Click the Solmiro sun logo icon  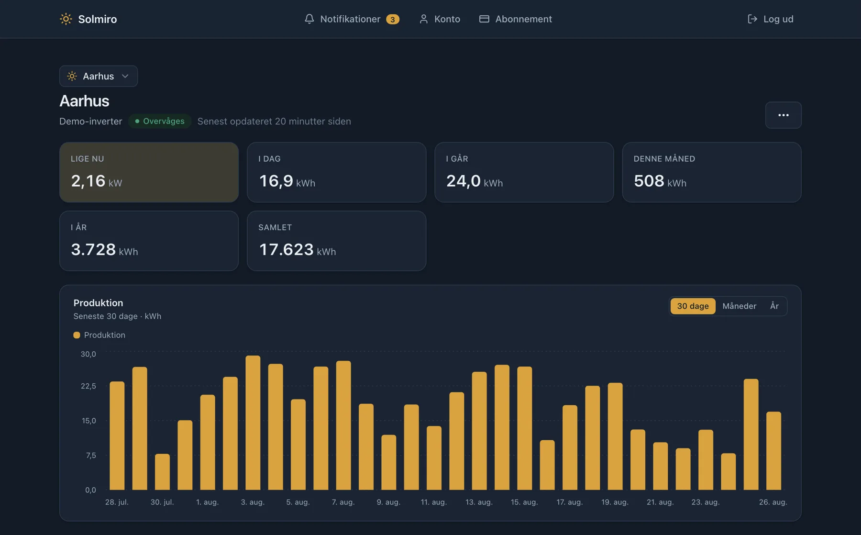click(x=66, y=19)
